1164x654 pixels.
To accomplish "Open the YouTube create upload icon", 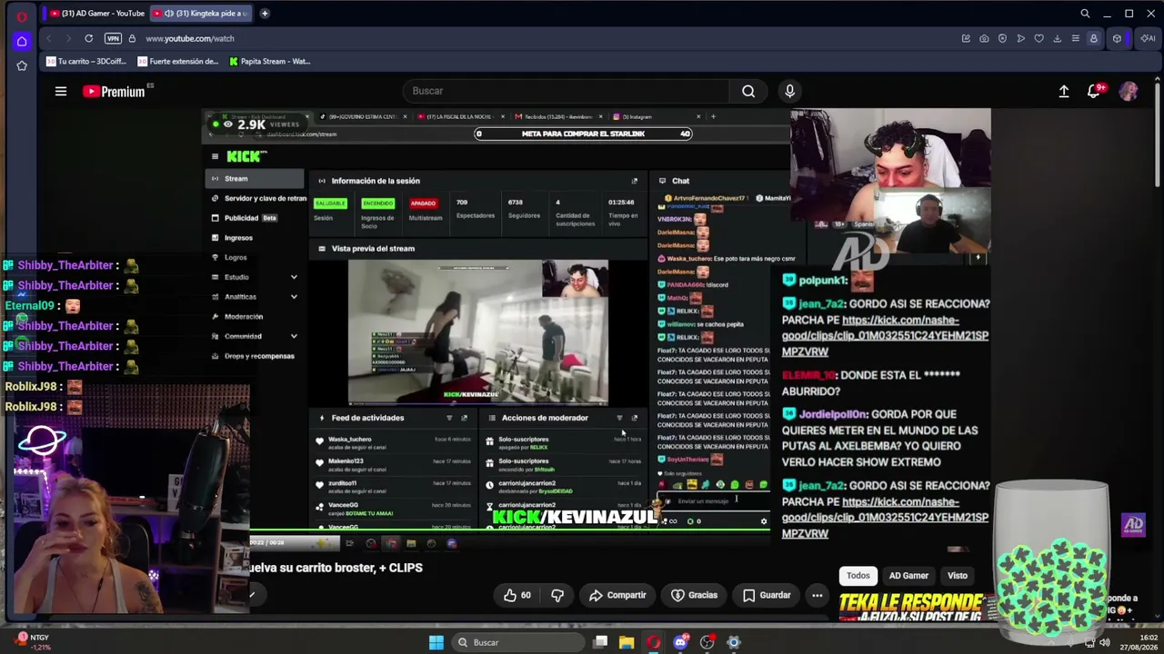I will pyautogui.click(x=1064, y=91).
